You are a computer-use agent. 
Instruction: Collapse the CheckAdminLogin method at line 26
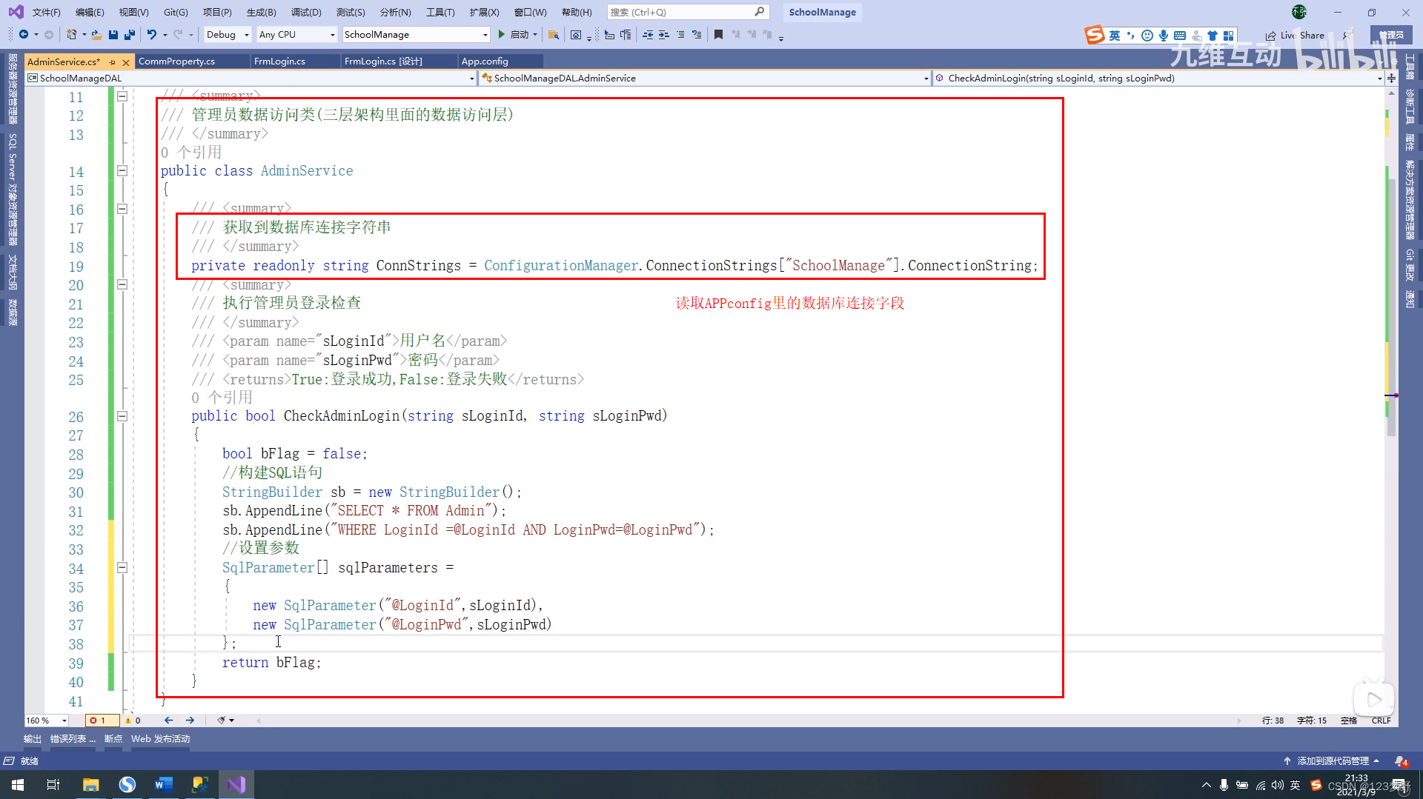pyautogui.click(x=122, y=416)
